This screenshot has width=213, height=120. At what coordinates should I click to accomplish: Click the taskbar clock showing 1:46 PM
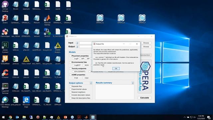pos(201,117)
